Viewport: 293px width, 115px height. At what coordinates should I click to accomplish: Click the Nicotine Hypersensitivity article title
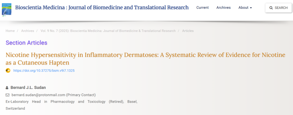pyautogui.click(x=145, y=58)
